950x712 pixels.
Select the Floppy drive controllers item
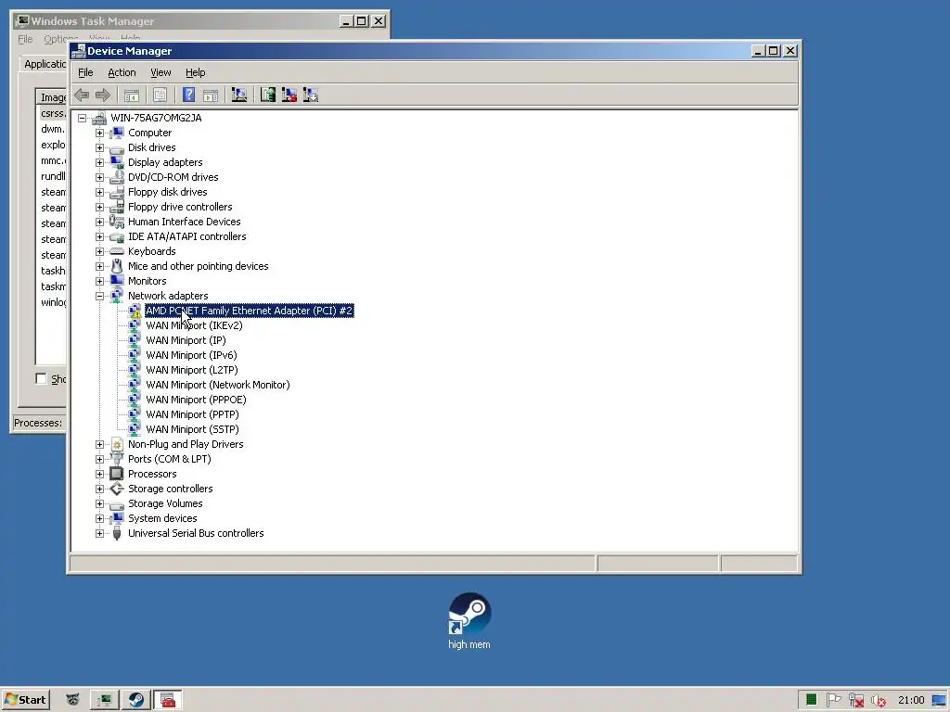(x=180, y=207)
